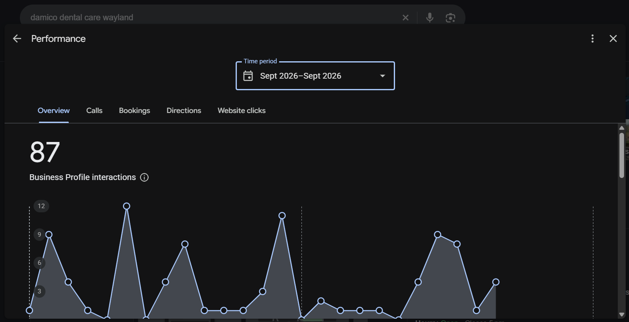Click the scrollbar down arrow
Image resolution: width=629 pixels, height=322 pixels.
pos(622,315)
